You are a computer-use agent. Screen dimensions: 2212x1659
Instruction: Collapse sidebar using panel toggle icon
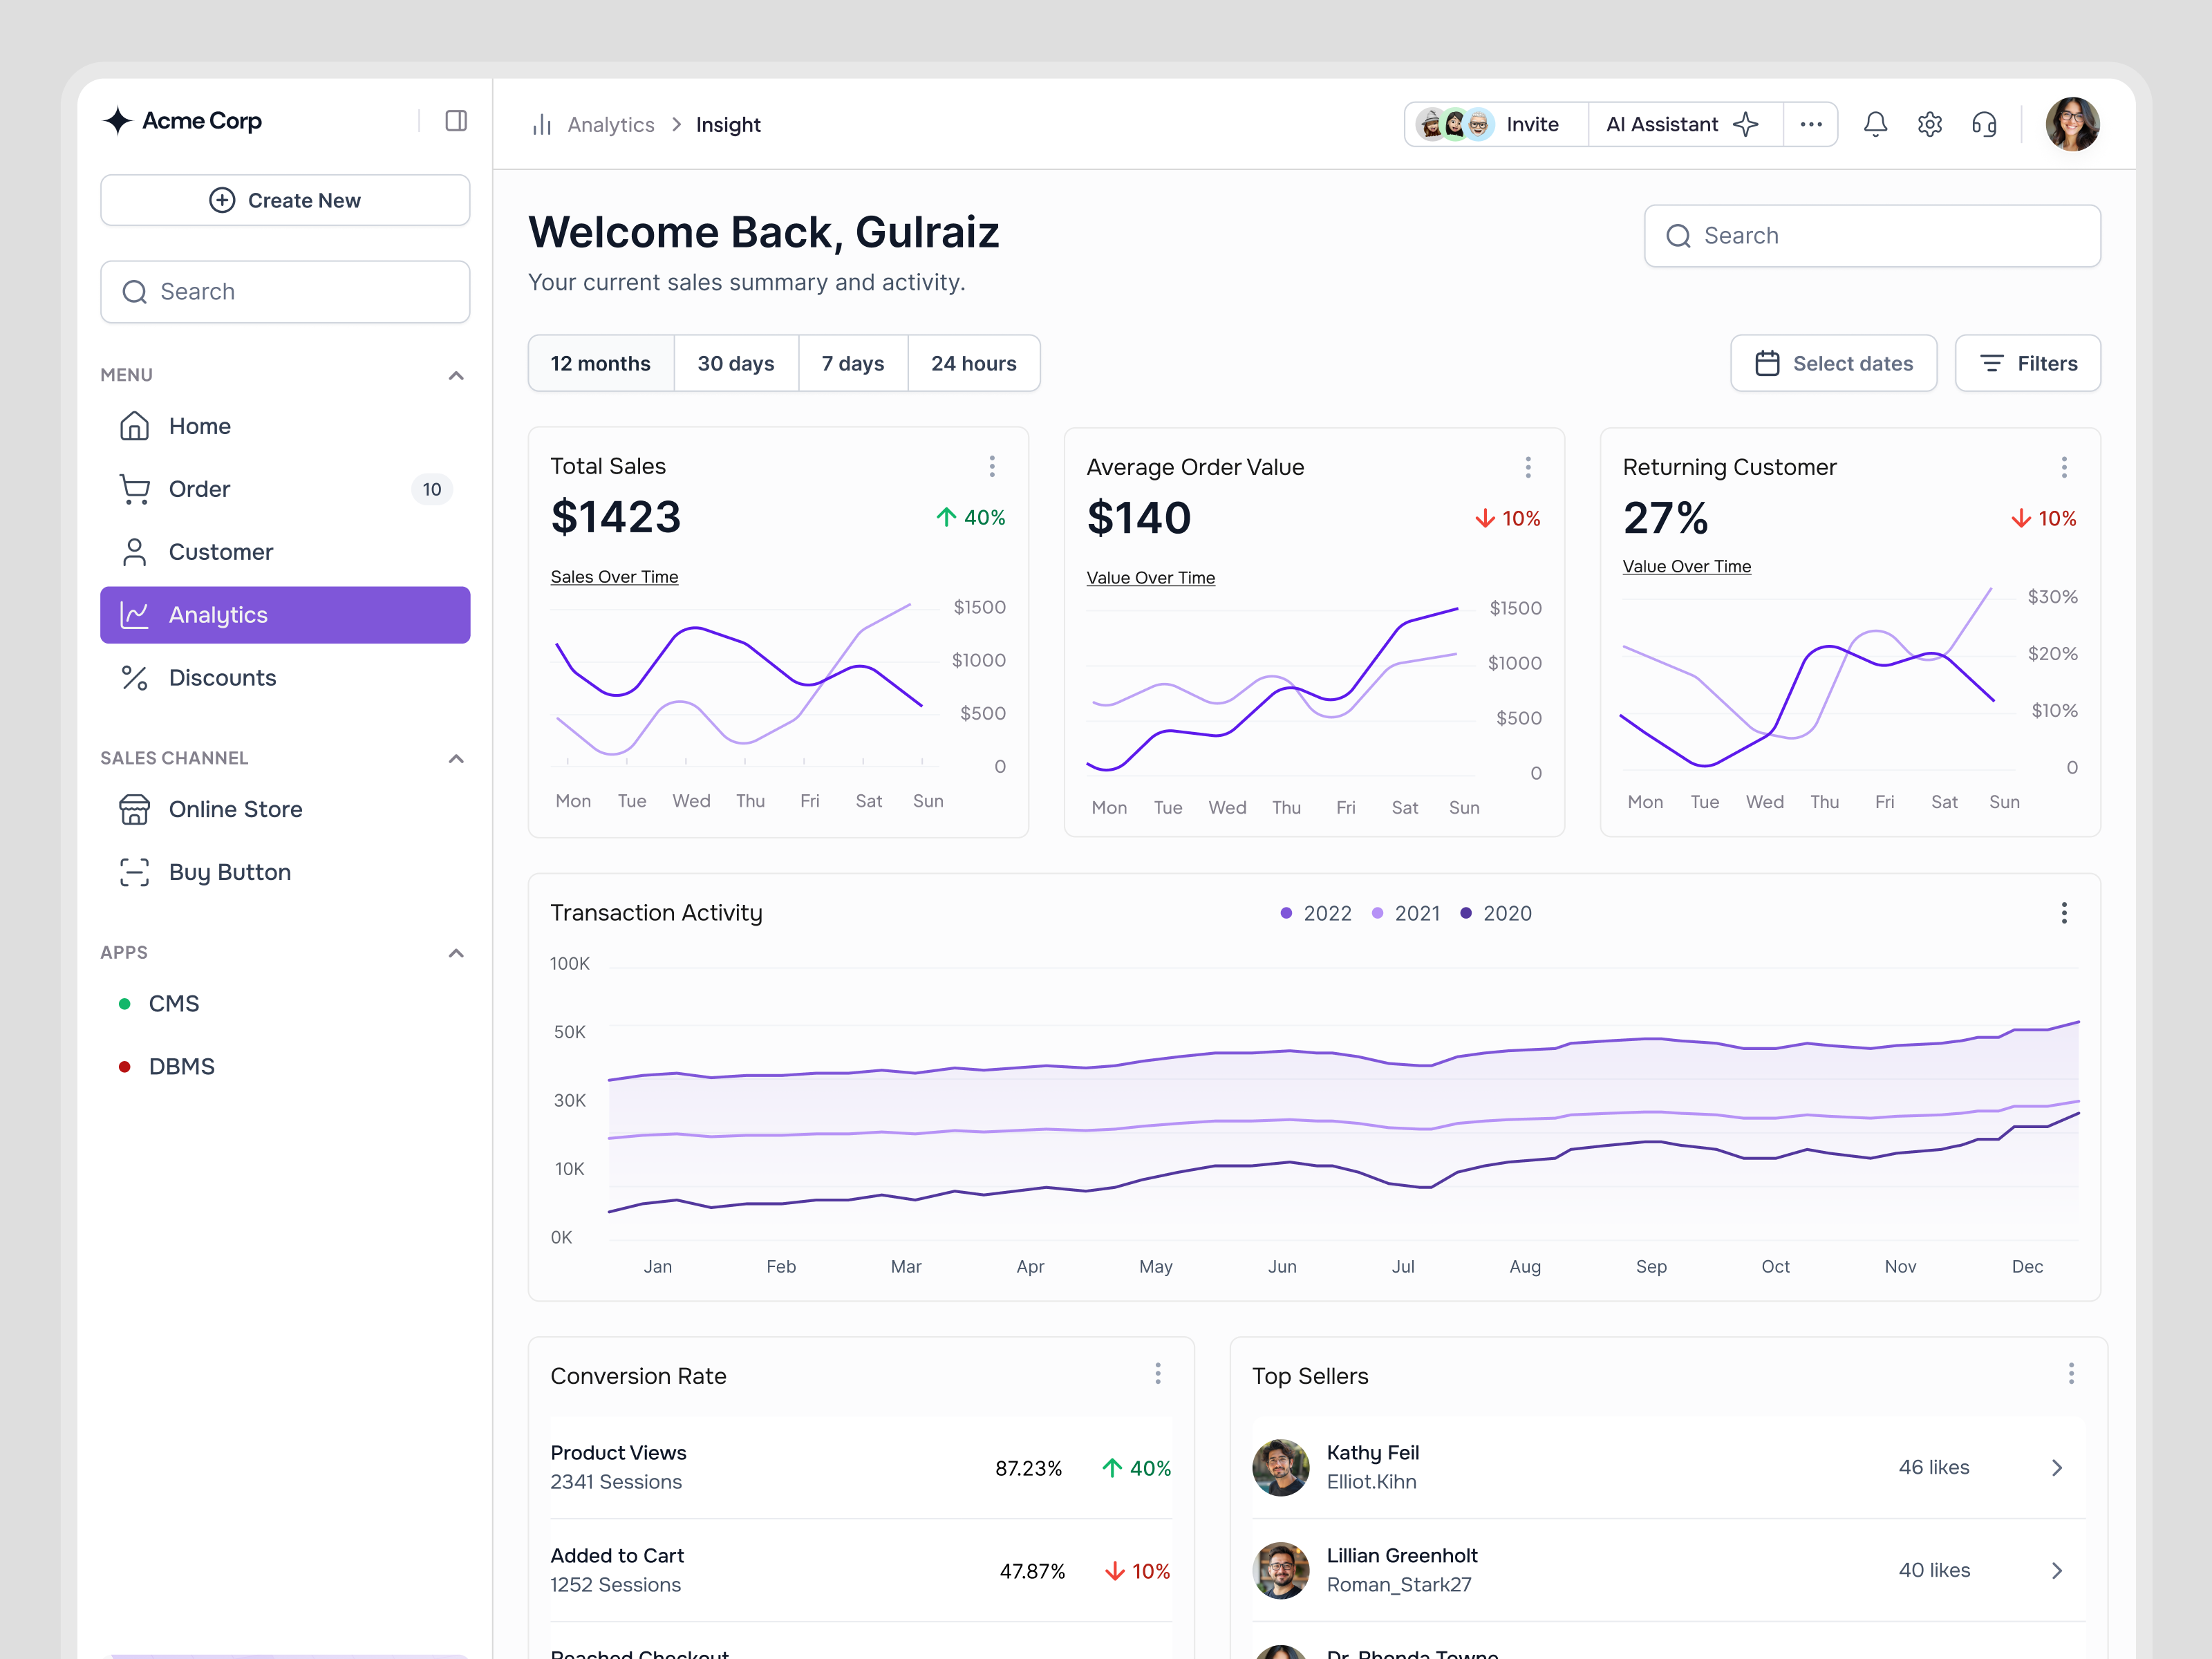pos(456,121)
